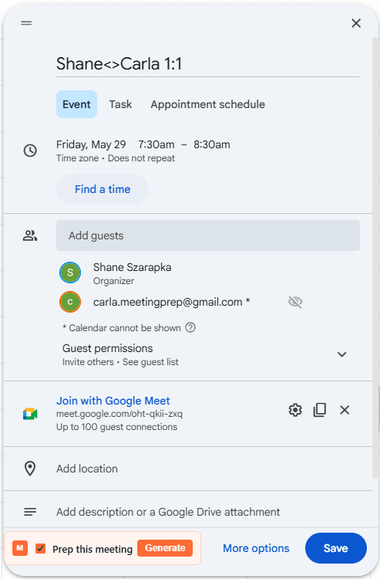The height and width of the screenshot is (579, 380).
Task: Focus the Add guests field
Action: point(208,235)
